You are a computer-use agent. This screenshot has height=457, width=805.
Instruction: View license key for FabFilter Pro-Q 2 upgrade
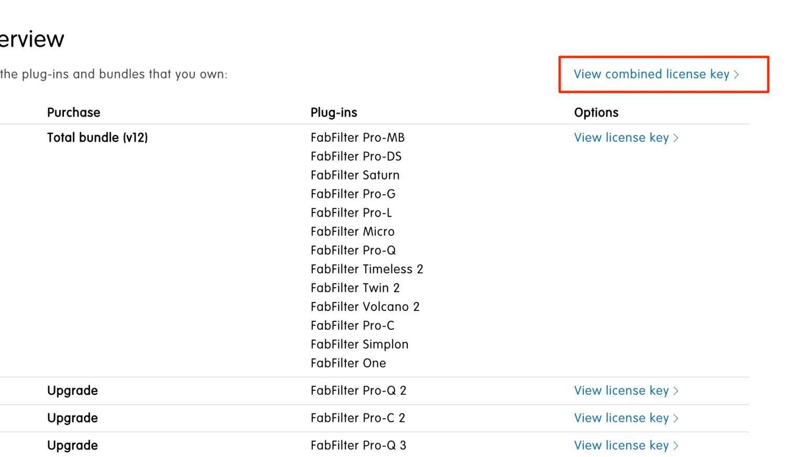(621, 391)
